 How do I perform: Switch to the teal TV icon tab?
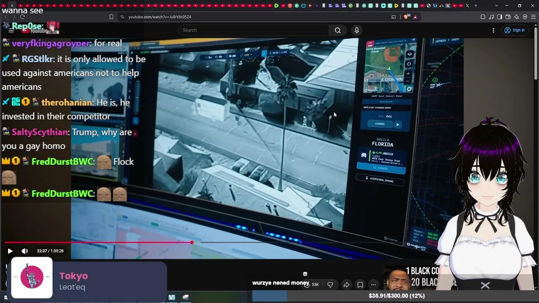click(x=303, y=5)
